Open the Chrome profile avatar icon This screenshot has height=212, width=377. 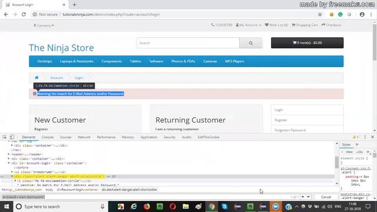point(362,14)
